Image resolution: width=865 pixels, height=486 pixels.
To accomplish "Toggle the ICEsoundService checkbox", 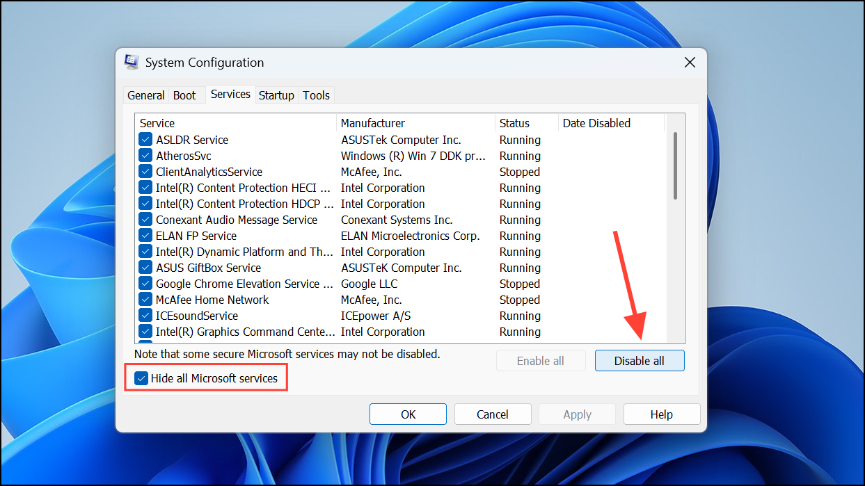I will (145, 315).
